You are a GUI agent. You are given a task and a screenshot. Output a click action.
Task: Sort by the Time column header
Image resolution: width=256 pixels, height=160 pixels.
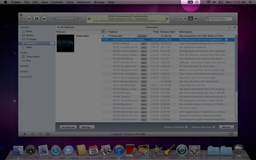pos(156,32)
